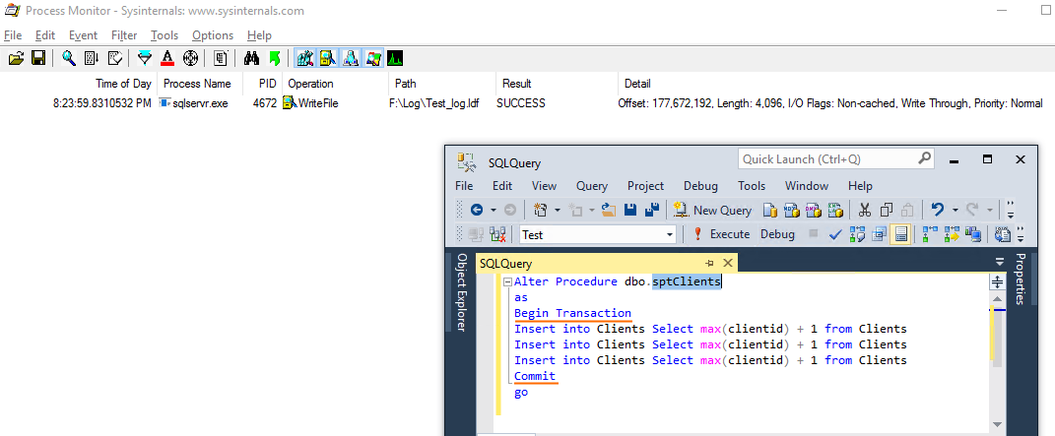Select sqlservr.exe WriteFile event row
This screenshot has height=436, width=1055.
click(x=528, y=103)
